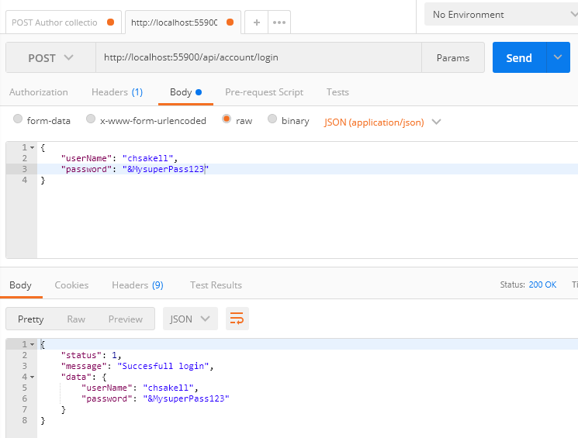Switch to the response Cookies tab
The height and width of the screenshot is (438, 578).
coord(71,285)
